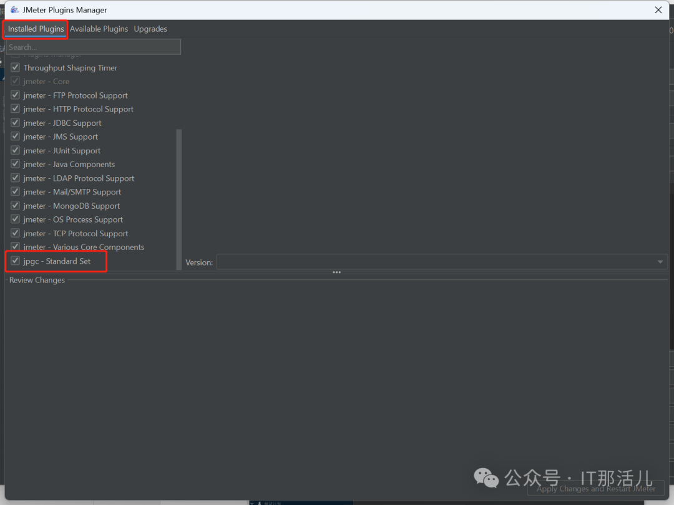The height and width of the screenshot is (505, 674).
Task: Switch to the Installed Plugins tab
Action: (x=36, y=29)
